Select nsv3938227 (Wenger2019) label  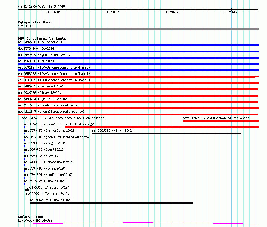point(45,143)
